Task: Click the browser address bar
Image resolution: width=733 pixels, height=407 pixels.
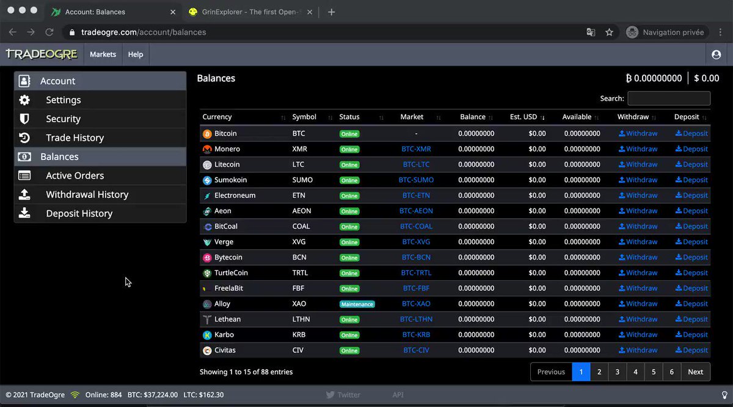Action: tap(324, 32)
